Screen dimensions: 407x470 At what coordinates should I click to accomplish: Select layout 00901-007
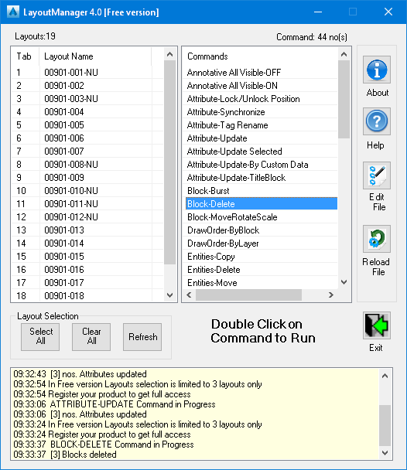[x=87, y=152]
